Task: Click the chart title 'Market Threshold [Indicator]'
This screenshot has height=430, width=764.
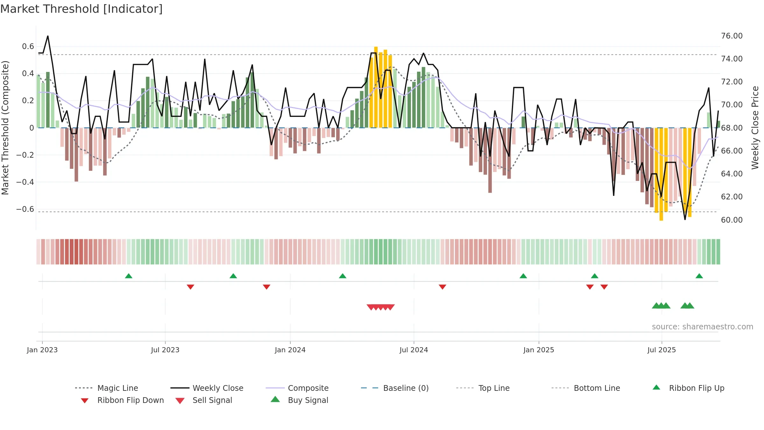Action: (x=81, y=9)
